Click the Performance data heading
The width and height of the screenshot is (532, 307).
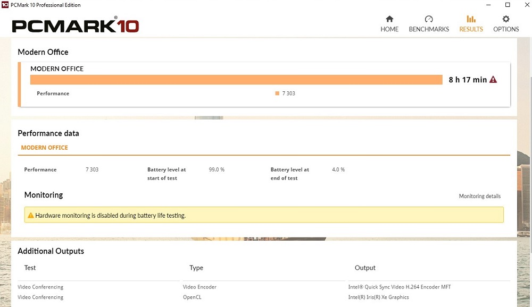48,133
